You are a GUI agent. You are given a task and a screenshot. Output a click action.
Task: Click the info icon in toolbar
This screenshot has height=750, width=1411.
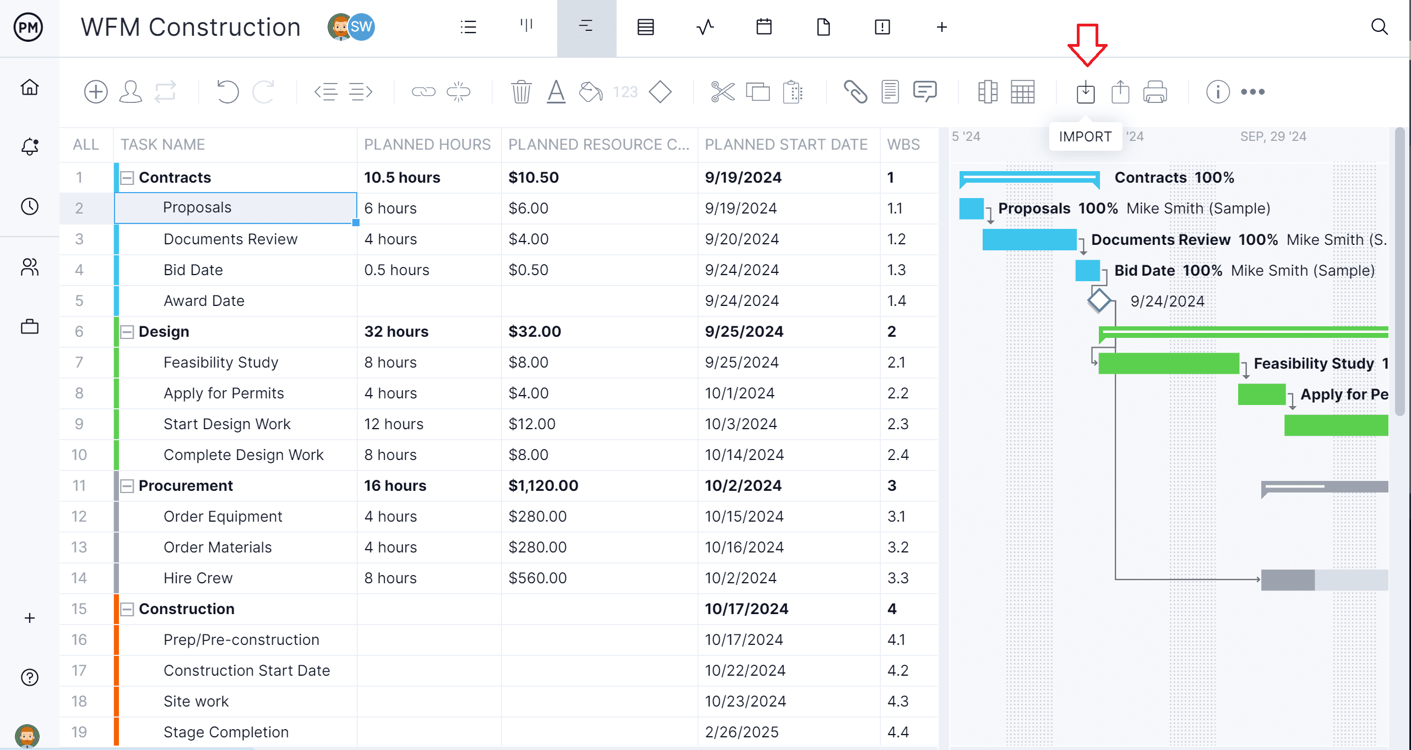click(x=1217, y=91)
